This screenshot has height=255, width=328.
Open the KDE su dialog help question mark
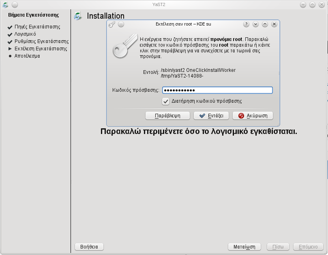pos(246,24)
